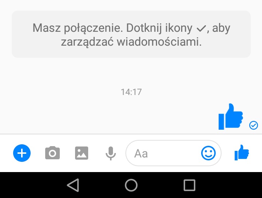Tap the gray connection info banner
Screen dimensions: 262x198
pyautogui.click(x=131, y=34)
